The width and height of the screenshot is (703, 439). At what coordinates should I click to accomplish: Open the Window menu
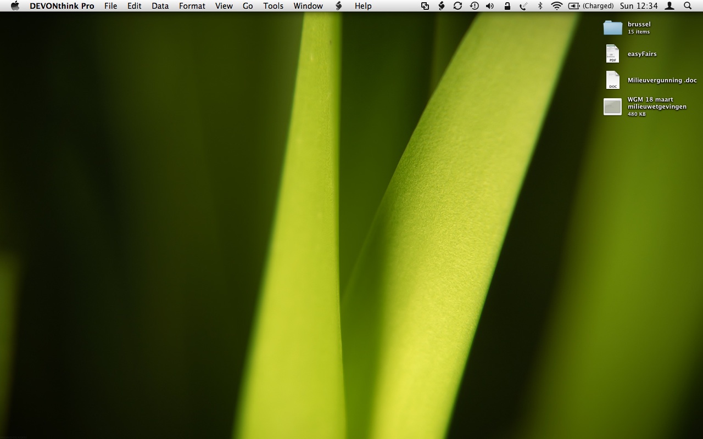308,6
